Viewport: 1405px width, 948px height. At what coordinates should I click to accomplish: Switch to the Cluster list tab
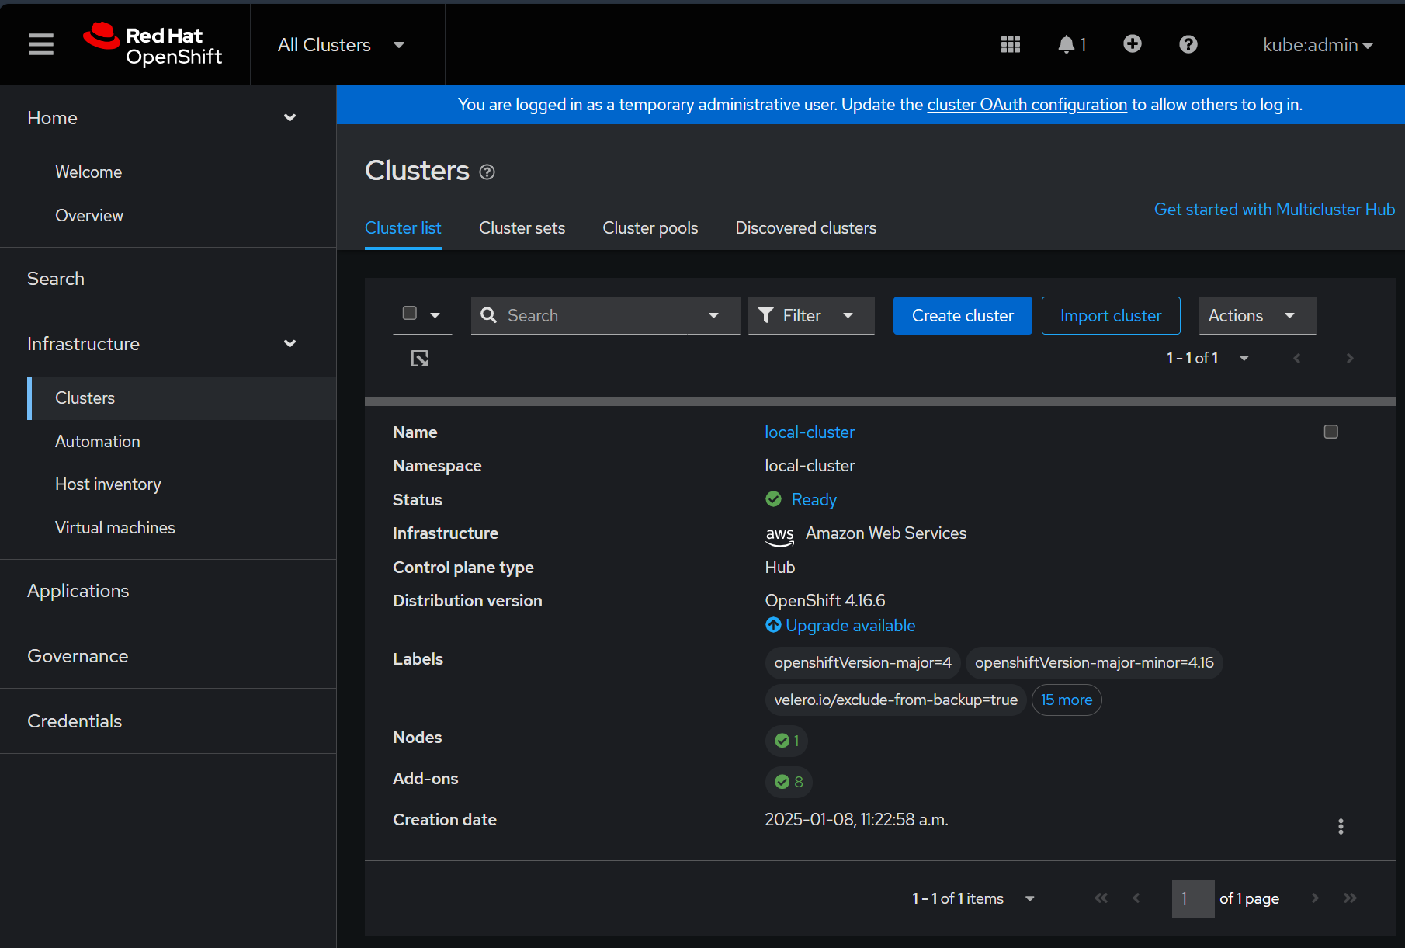[x=403, y=228]
